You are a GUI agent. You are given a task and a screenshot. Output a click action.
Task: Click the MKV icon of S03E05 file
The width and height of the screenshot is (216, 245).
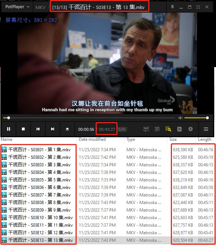coord(4,180)
